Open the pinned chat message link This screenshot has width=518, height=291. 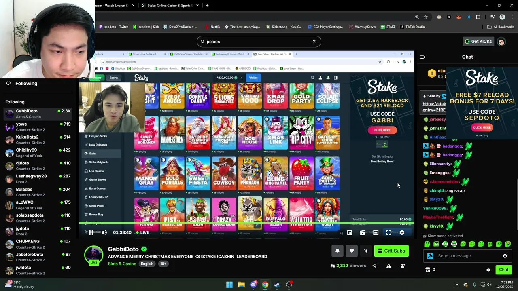tap(434, 107)
